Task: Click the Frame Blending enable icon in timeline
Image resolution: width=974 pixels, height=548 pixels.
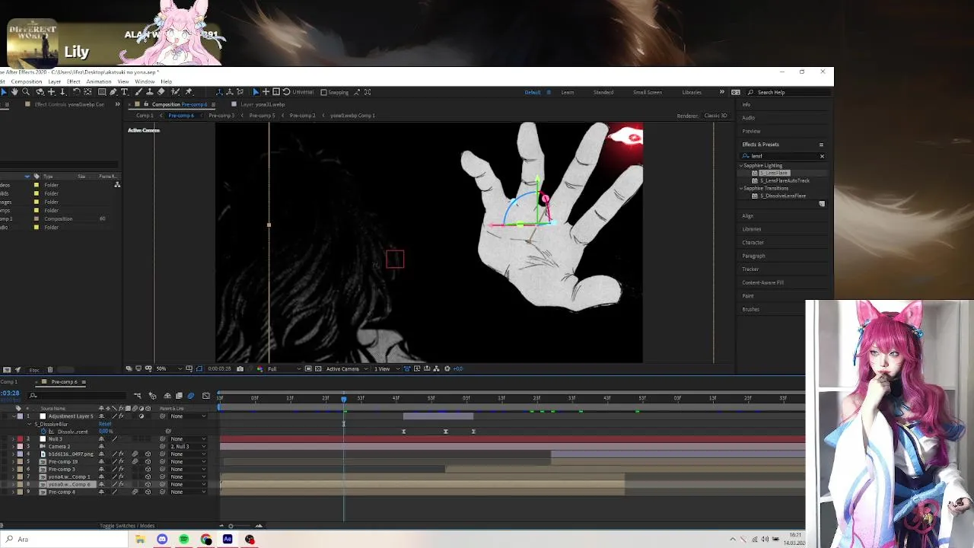Action: 179,396
